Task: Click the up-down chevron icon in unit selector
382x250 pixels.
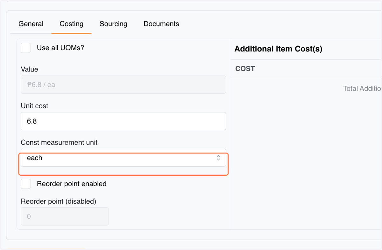Action: point(218,158)
